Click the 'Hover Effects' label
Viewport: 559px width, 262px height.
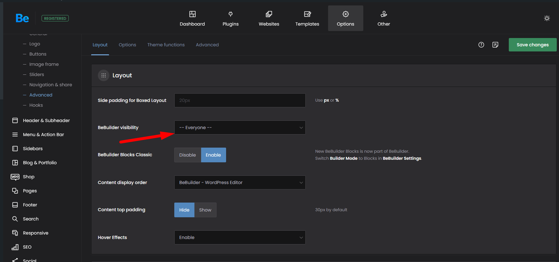112,237
